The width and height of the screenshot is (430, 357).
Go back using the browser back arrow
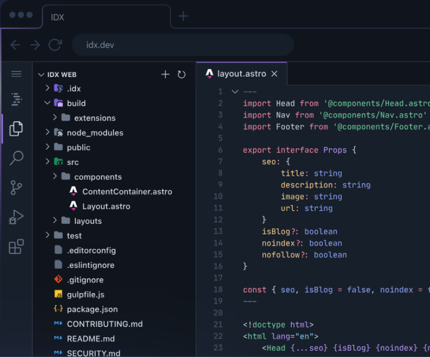pos(15,45)
